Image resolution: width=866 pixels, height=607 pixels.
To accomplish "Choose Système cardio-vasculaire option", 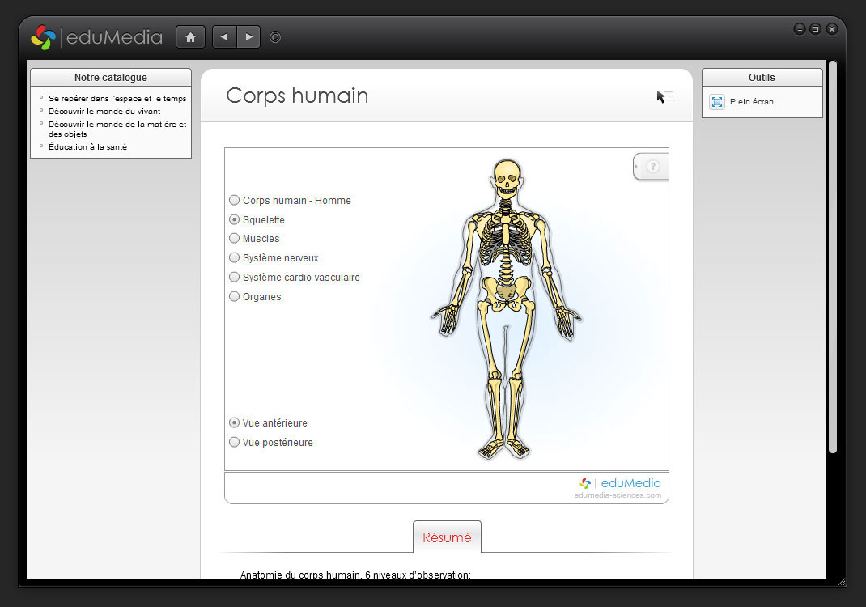I will (235, 278).
